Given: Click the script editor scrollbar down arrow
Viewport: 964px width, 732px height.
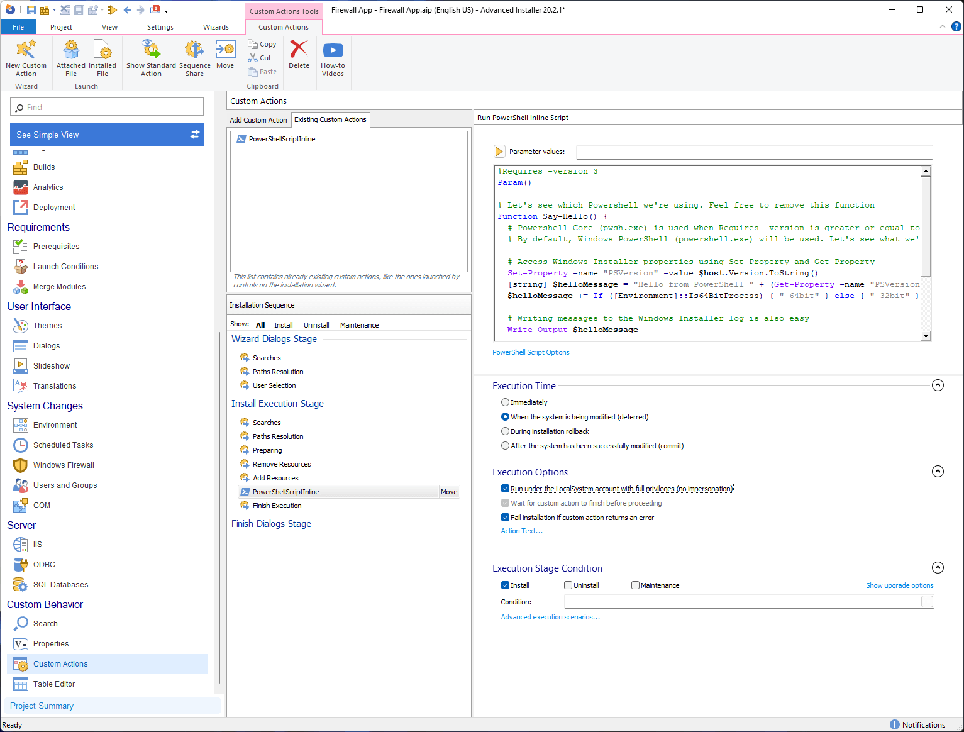Looking at the screenshot, I should (926, 336).
